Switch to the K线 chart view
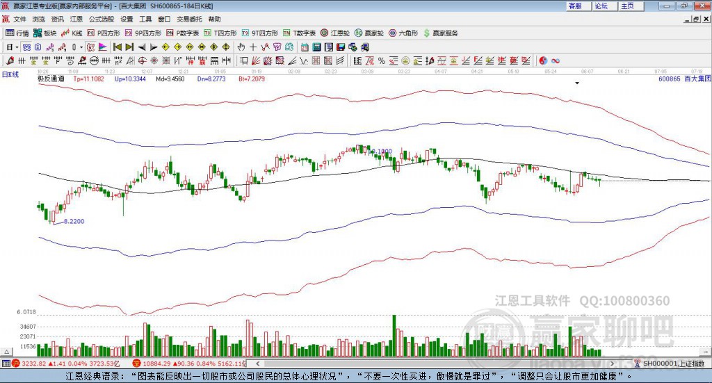Image resolution: width=712 pixels, height=383 pixels. click(72, 33)
